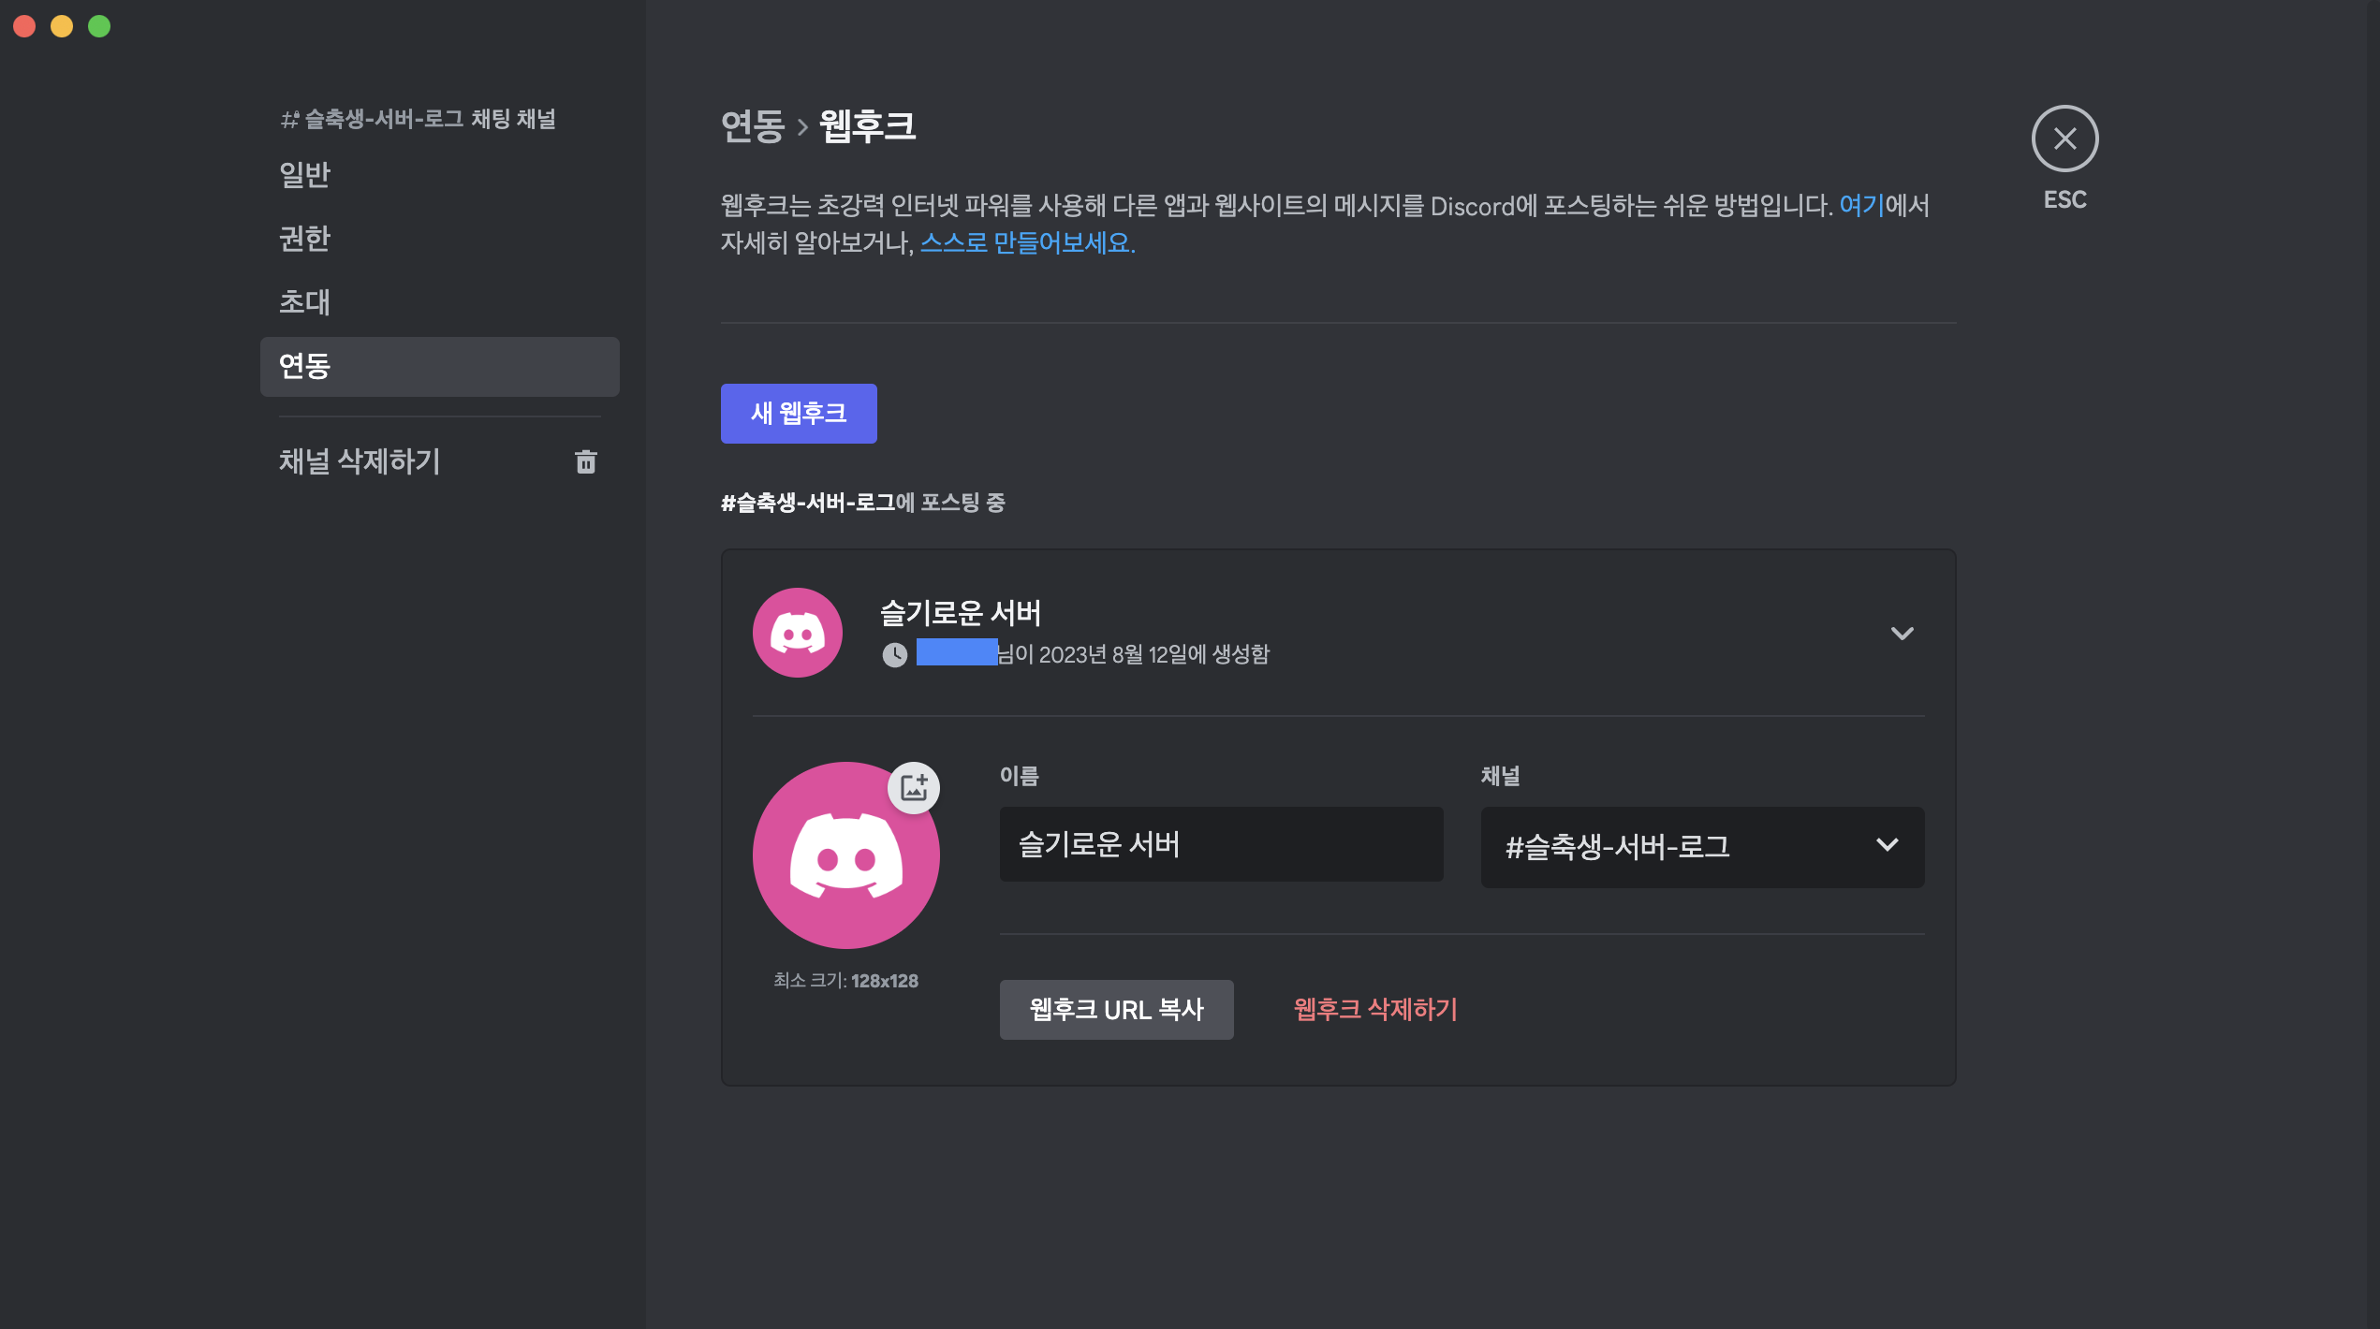Click large pink Discord webhook avatar
This screenshot has height=1329, width=2380.
coord(844,856)
